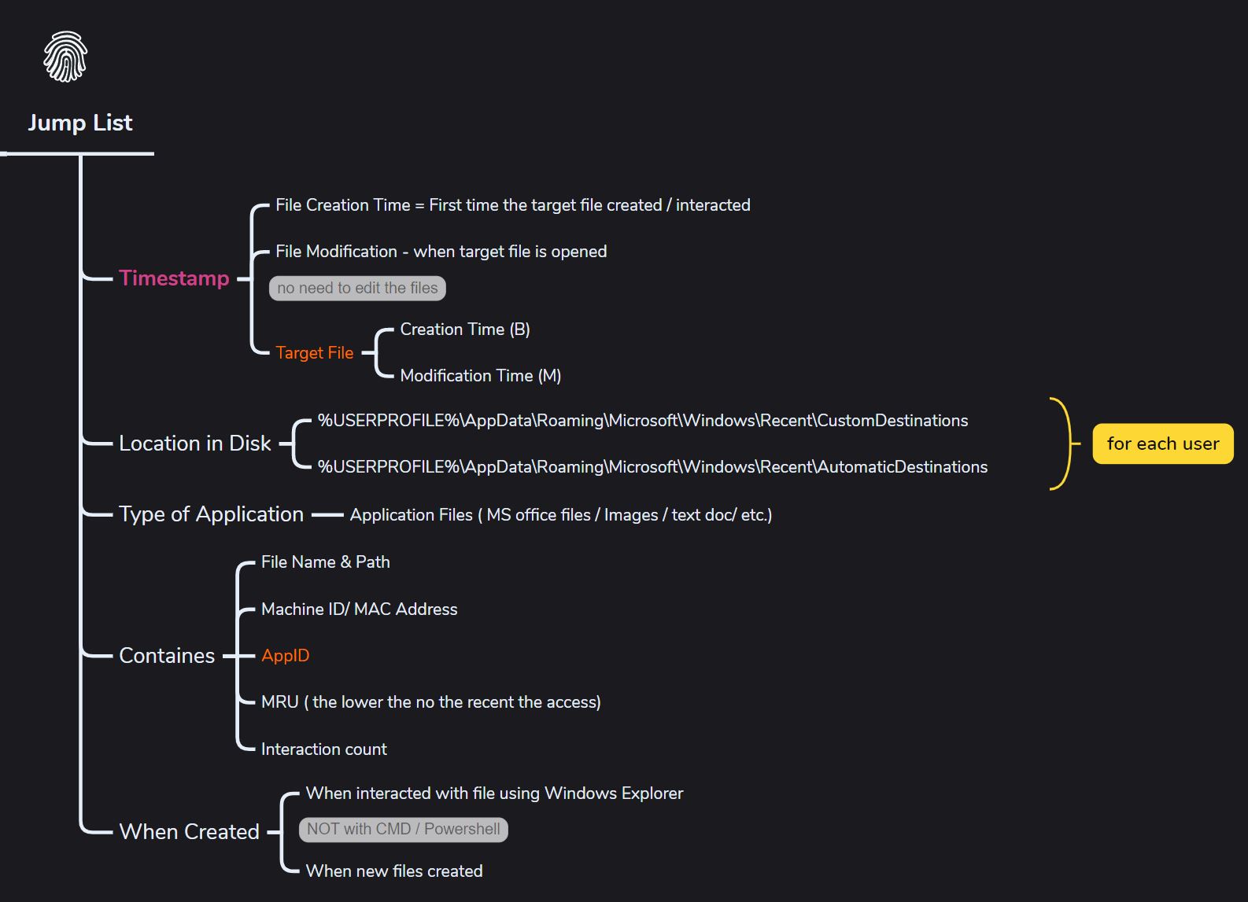Select the Containes branch
Image resolution: width=1248 pixels, height=902 pixels.
[x=167, y=656]
